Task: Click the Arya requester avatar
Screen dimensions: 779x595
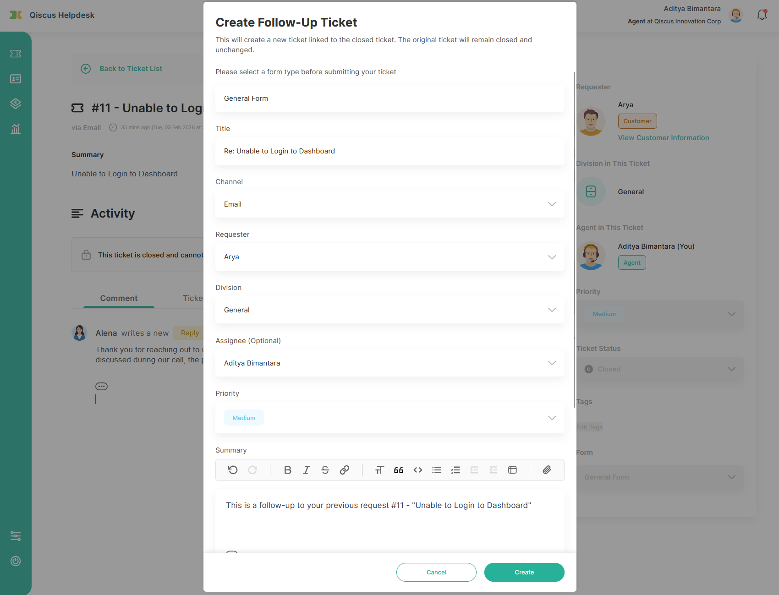Action: (x=591, y=121)
